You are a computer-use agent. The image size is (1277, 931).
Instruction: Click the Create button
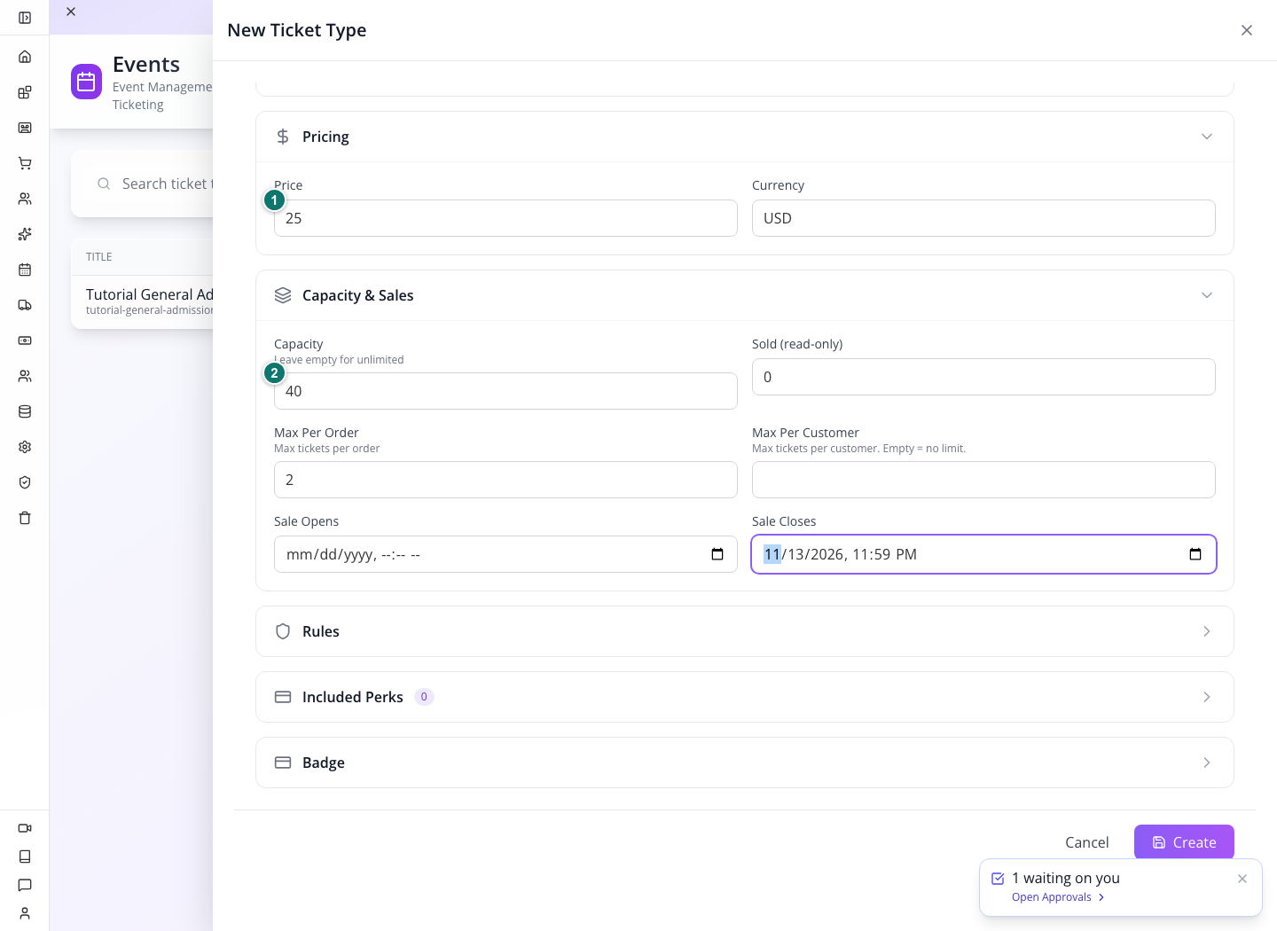(x=1184, y=842)
